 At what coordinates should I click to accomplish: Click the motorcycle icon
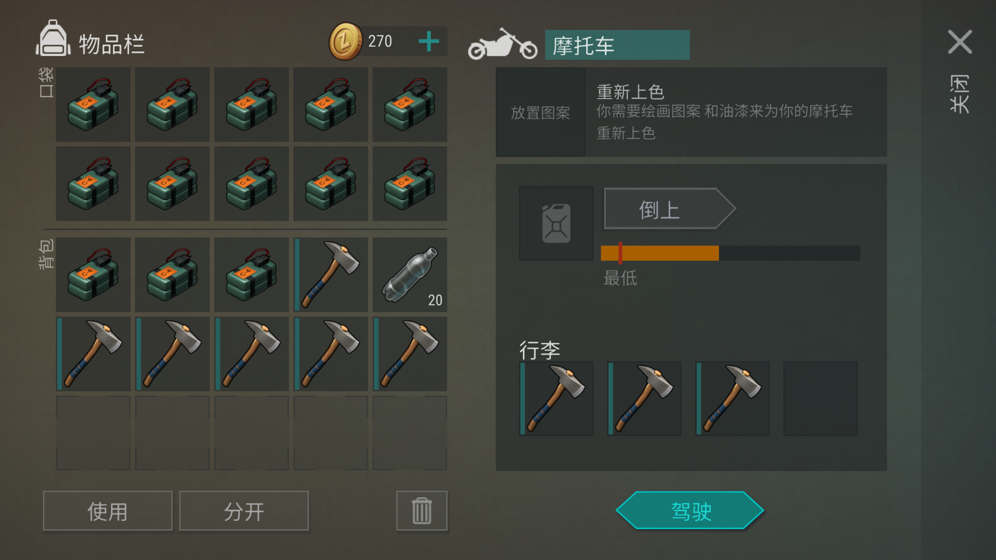[x=502, y=44]
